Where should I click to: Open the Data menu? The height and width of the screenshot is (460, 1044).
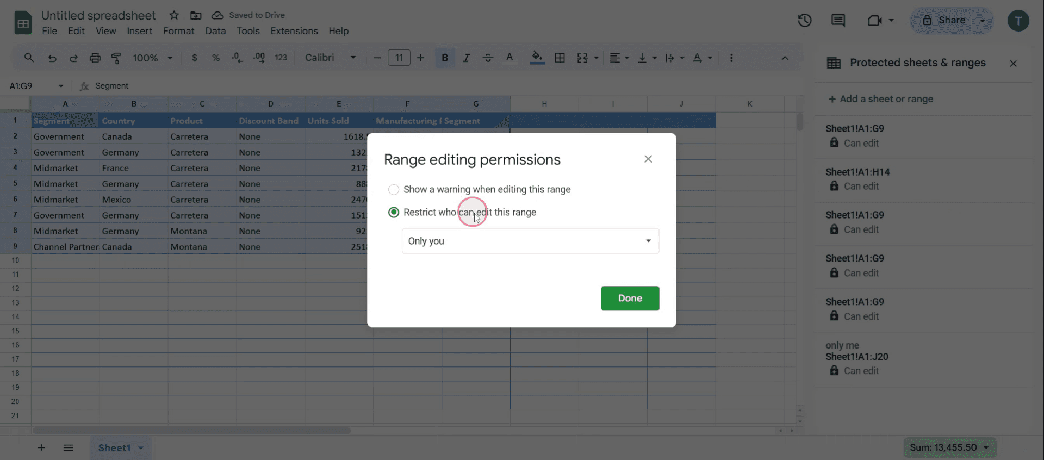215,31
